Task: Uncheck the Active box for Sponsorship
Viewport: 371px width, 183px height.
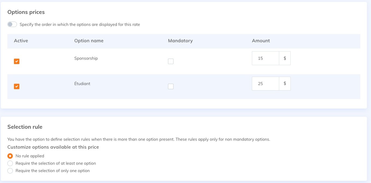Action: (17, 61)
